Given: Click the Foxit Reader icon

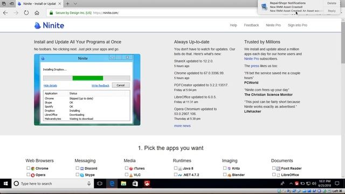Looking at the screenshot, I should [x=278, y=169].
